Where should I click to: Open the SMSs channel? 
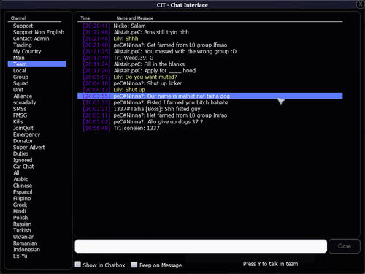click(x=20, y=109)
